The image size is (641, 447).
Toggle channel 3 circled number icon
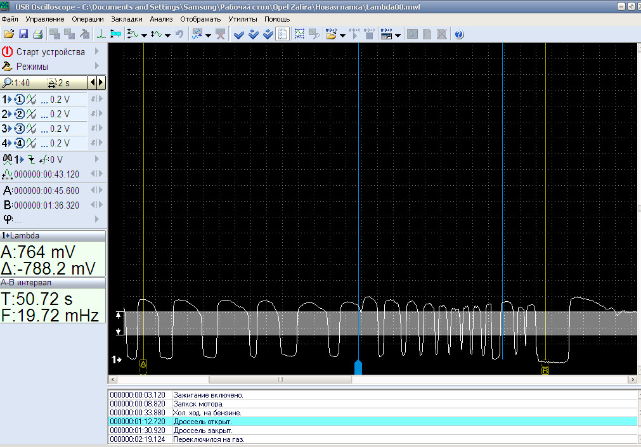coord(19,129)
